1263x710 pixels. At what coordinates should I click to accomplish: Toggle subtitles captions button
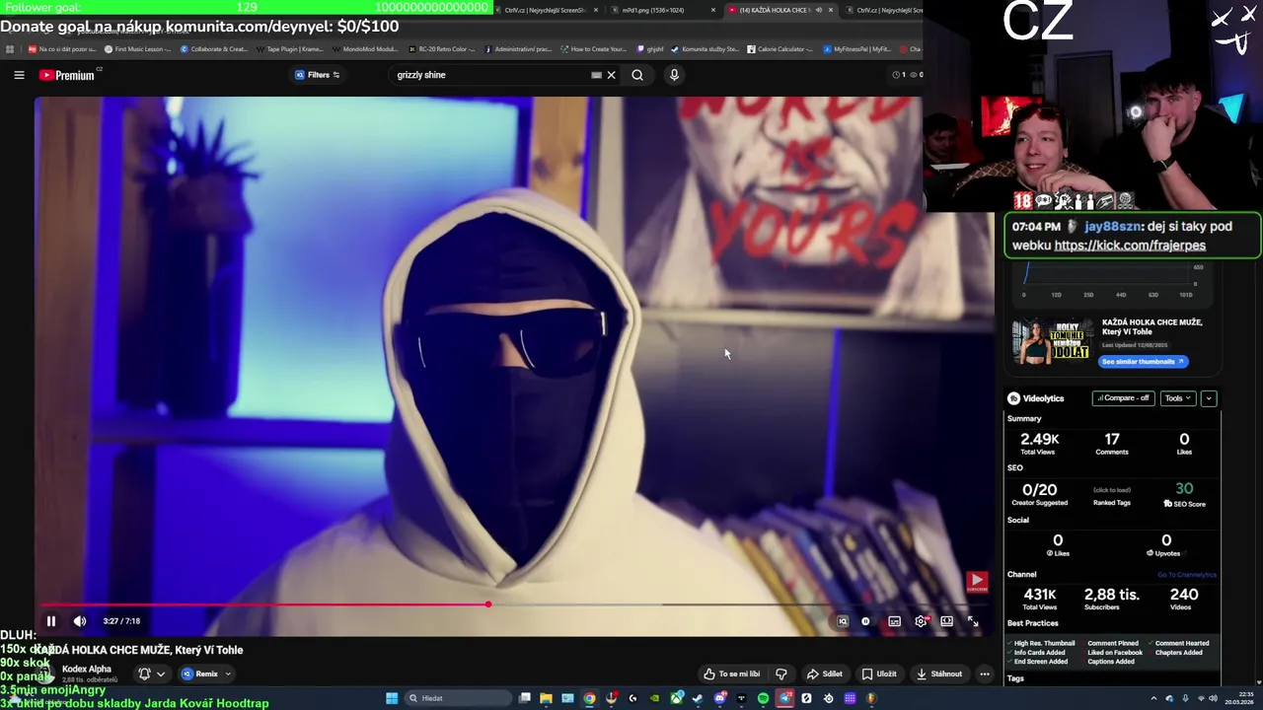(894, 621)
